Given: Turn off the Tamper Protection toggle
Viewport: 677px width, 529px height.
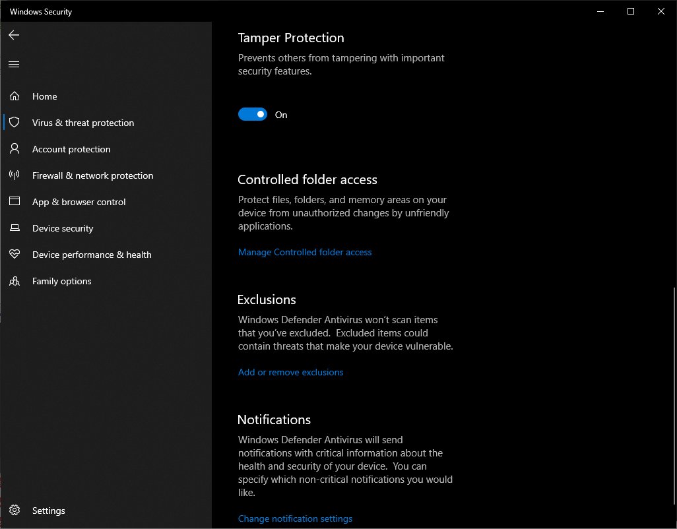Looking at the screenshot, I should (x=253, y=114).
